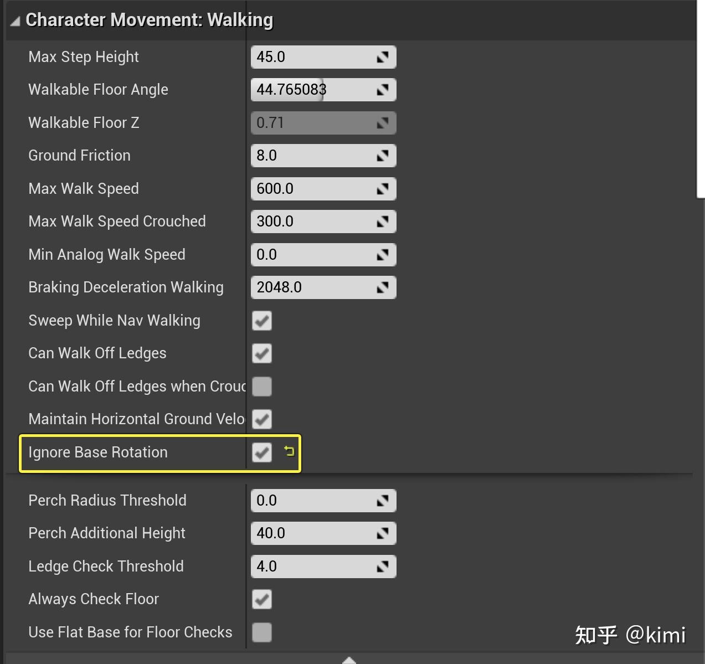Click the spinbox drag icon on Max Walk Speed
Image resolution: width=705 pixels, height=664 pixels.
(383, 189)
